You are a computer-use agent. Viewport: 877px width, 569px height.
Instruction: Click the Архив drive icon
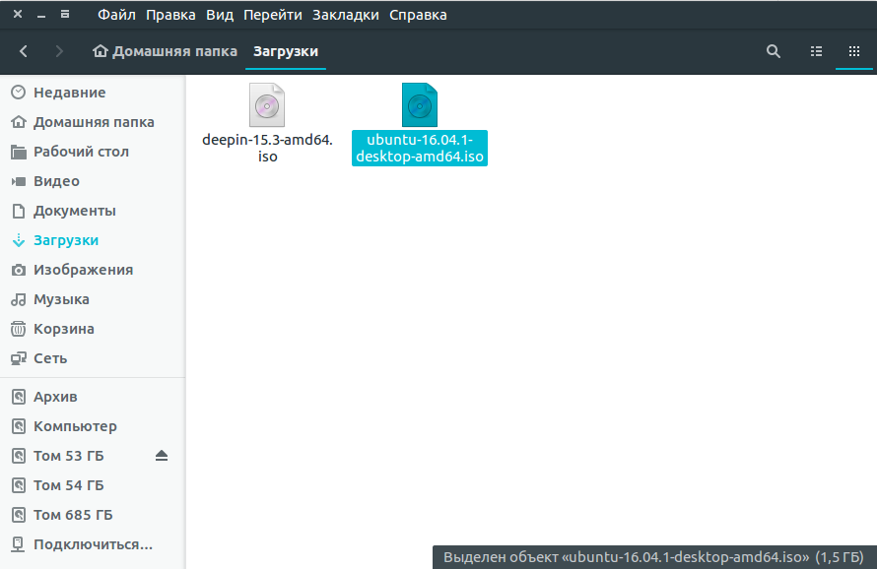(x=19, y=397)
